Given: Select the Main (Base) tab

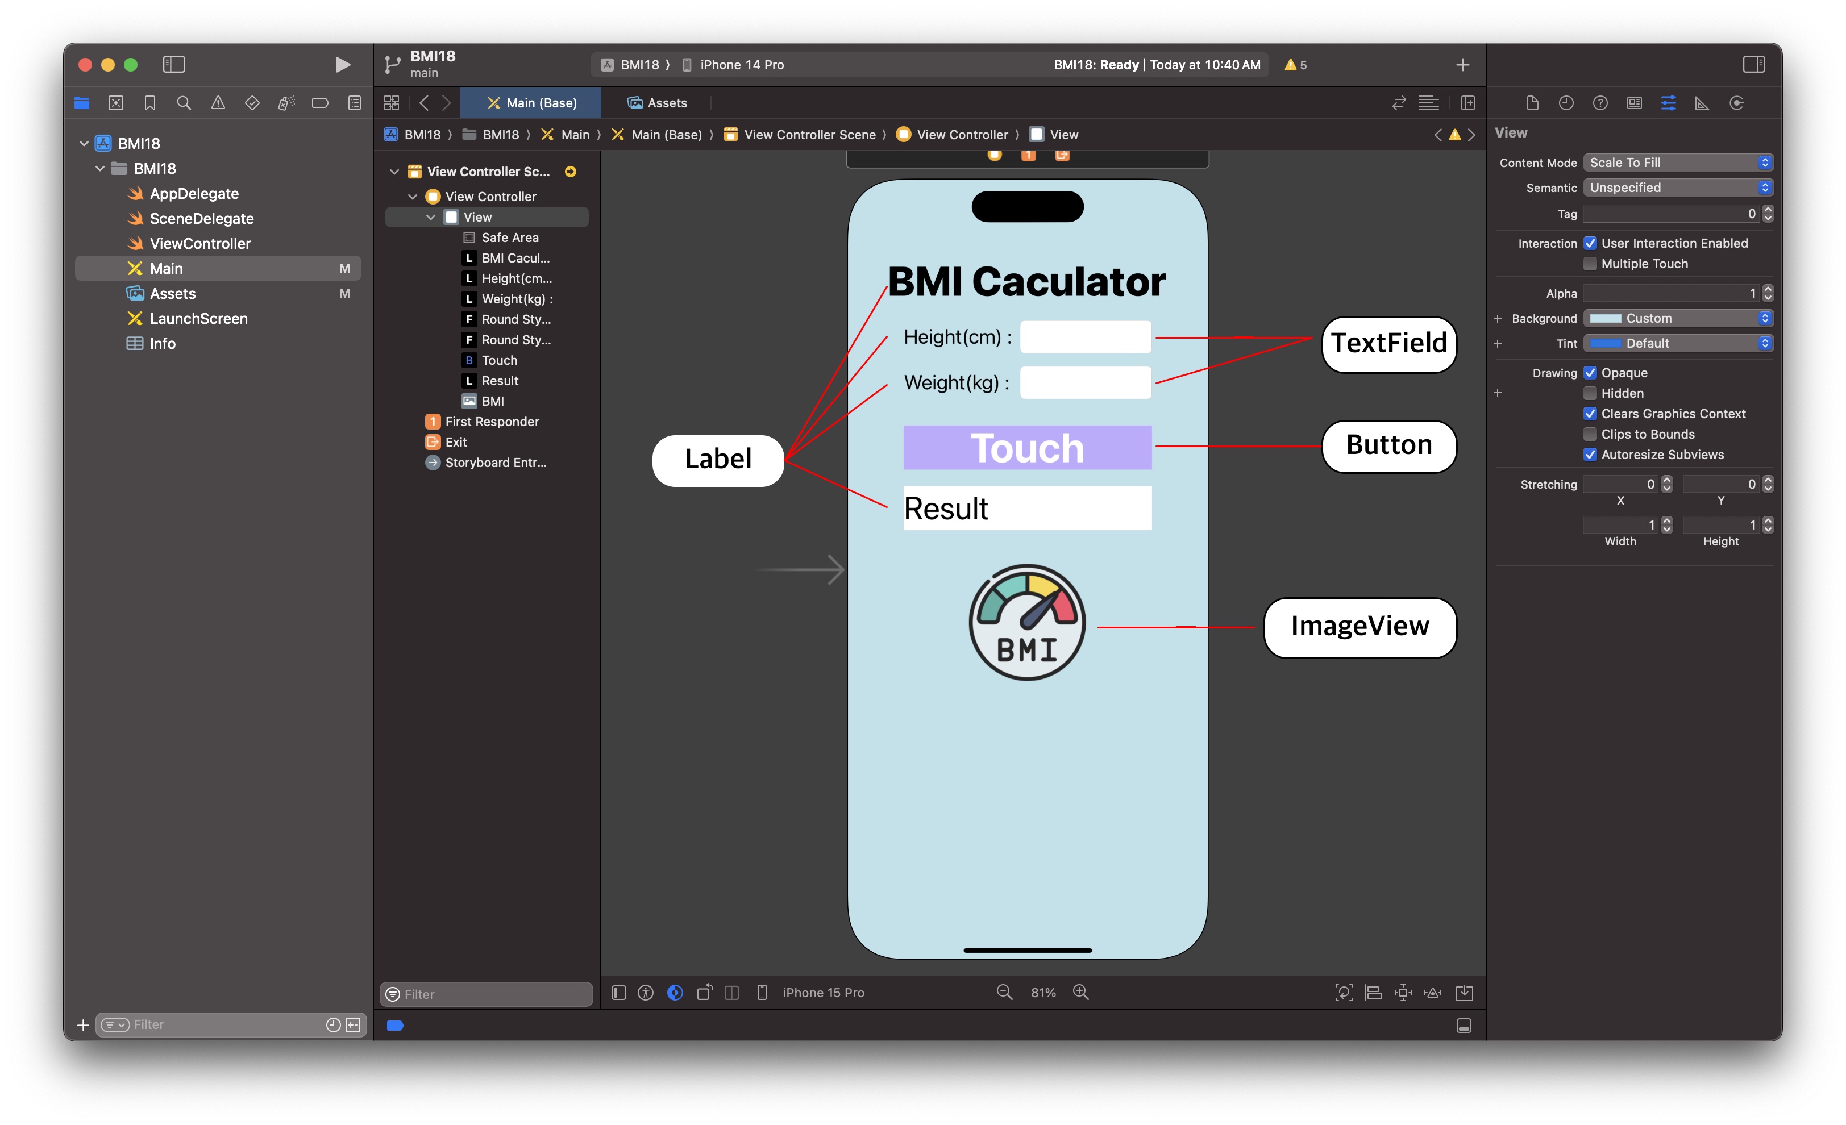Looking at the screenshot, I should [531, 103].
